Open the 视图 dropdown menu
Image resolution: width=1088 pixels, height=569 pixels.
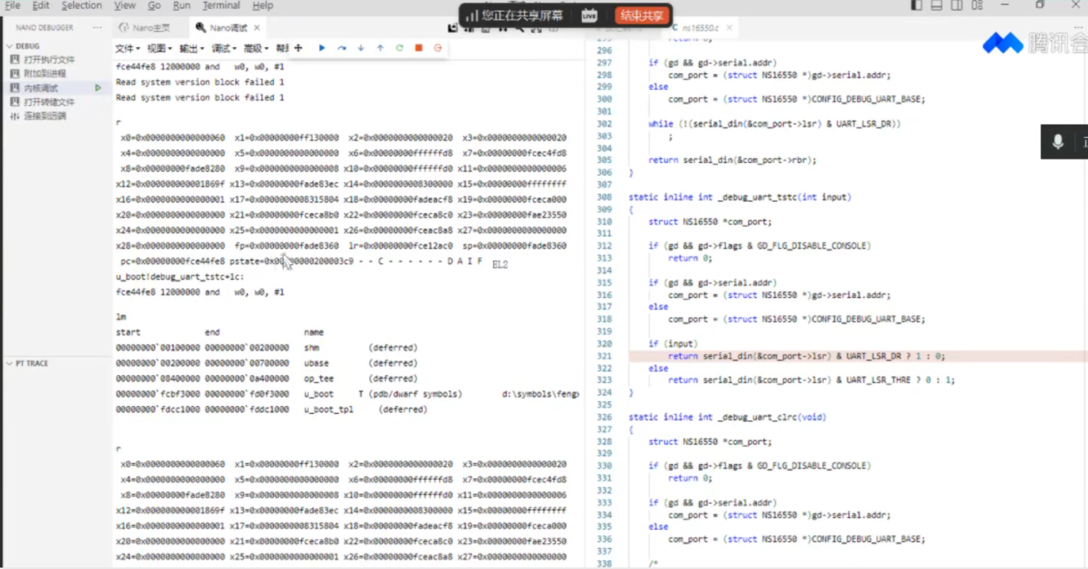[x=160, y=48]
